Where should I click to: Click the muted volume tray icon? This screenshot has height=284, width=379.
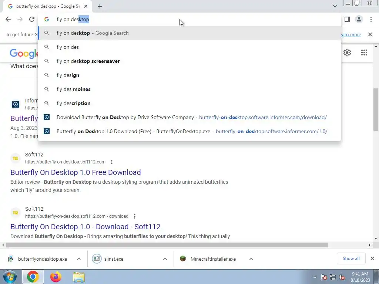pyautogui.click(x=342, y=277)
